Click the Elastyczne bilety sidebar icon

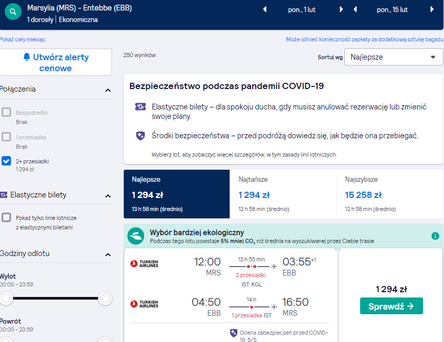click(4, 195)
